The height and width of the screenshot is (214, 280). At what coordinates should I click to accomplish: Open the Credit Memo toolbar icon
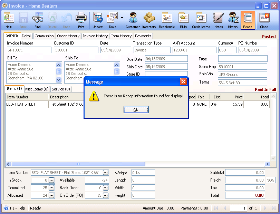click(x=201, y=18)
